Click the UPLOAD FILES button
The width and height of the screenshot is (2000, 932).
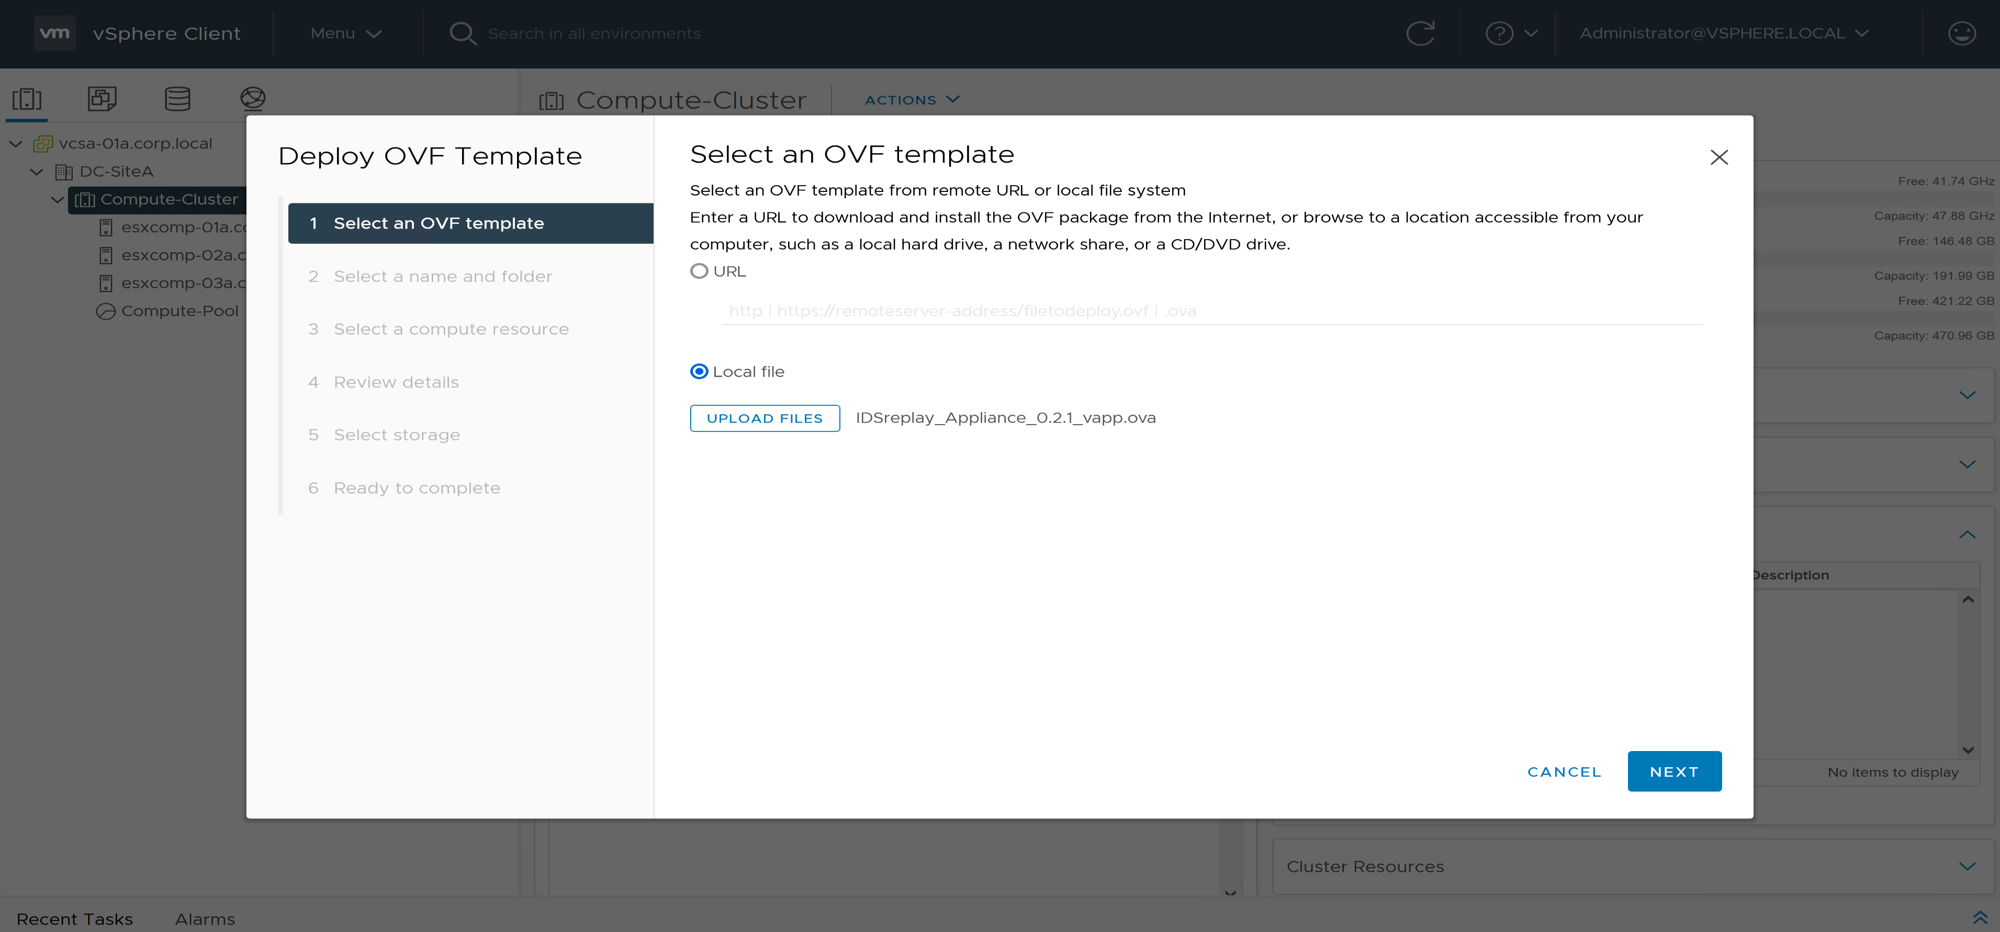pyautogui.click(x=765, y=418)
